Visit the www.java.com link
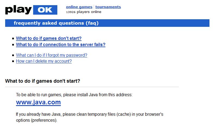Screen dimensions: 213x132 click(38, 102)
